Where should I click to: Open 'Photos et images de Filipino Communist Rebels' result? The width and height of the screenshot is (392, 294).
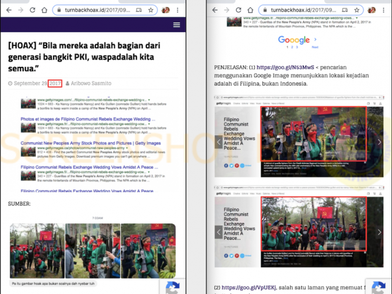[x=88, y=119]
